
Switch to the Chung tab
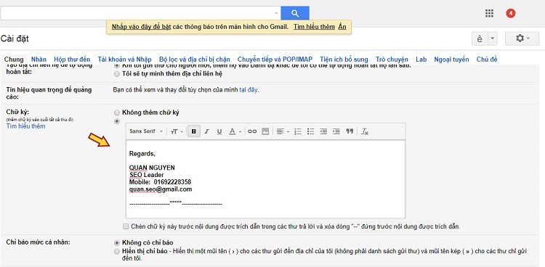14,59
